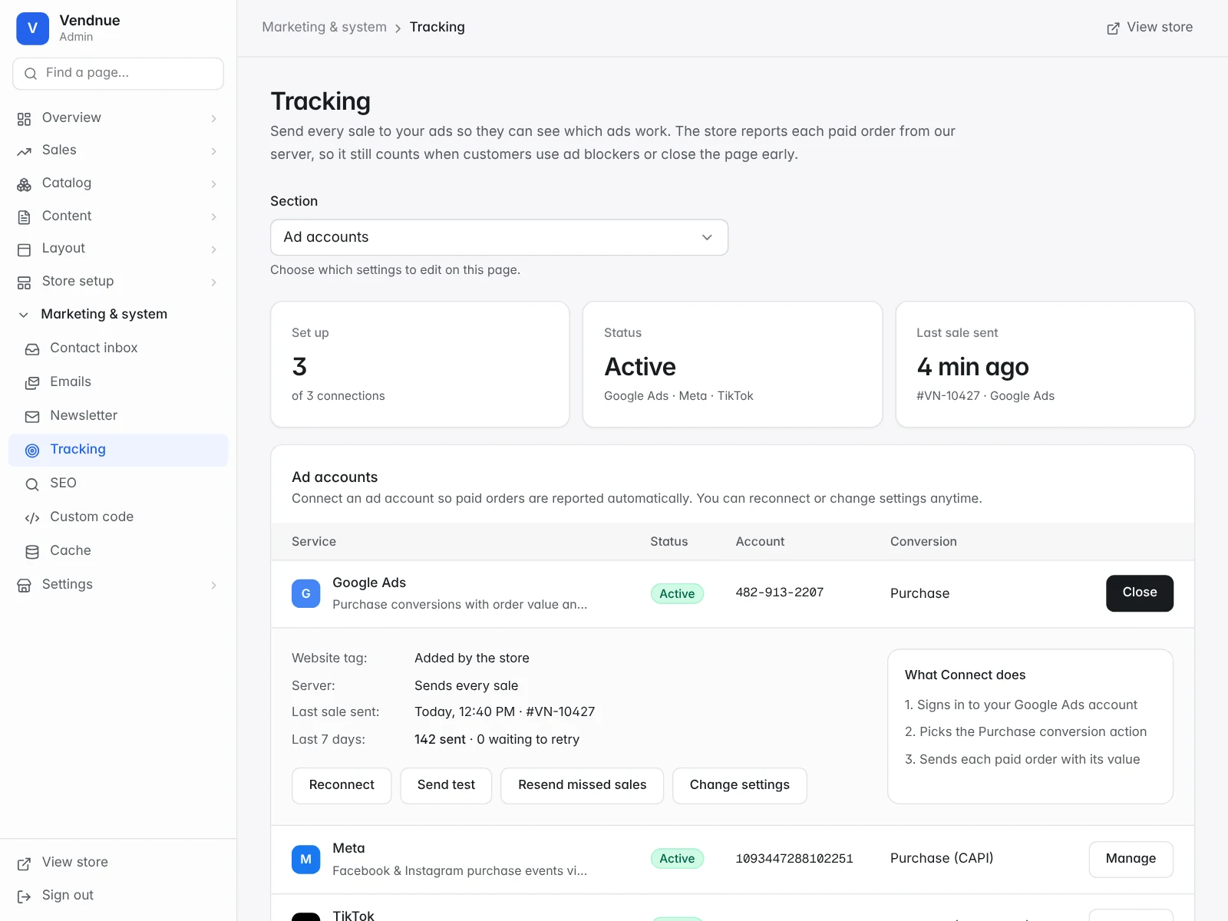1228x921 pixels.
Task: Click the Overview grid icon
Action: (x=24, y=119)
